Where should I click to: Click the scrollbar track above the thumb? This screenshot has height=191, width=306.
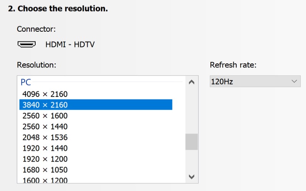pyautogui.click(x=192, y=111)
